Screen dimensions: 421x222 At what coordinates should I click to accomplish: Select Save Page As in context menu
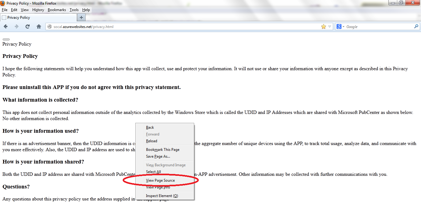[x=158, y=156]
